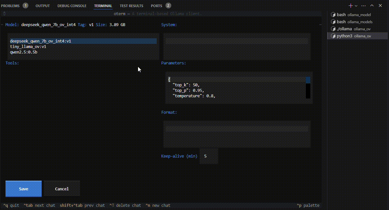Choose model qwen2.5:0.5b
This screenshot has width=389, height=210.
[x=83, y=52]
